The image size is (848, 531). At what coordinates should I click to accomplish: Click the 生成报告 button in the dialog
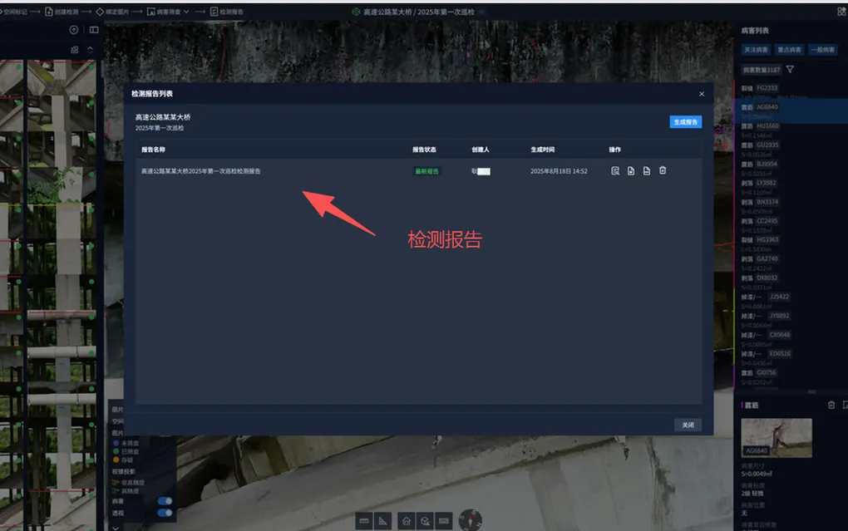[x=685, y=122]
